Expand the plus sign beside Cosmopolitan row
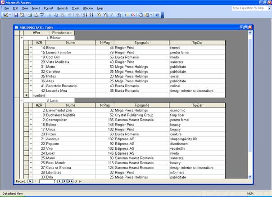The height and width of the screenshot is (197, 272). (31, 120)
